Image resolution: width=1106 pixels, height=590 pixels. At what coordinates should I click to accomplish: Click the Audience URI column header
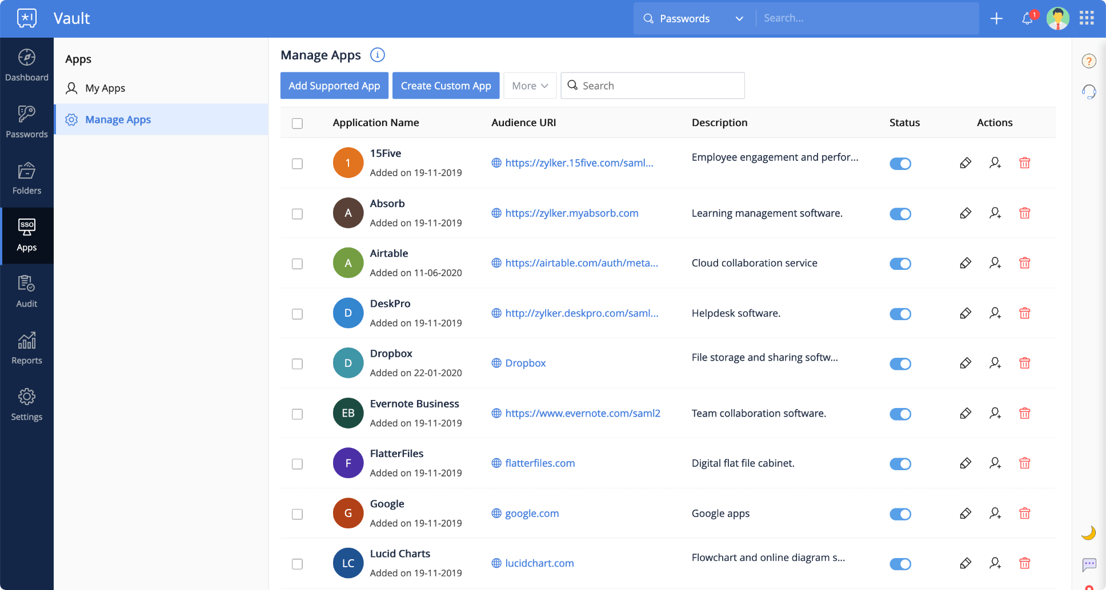pos(523,123)
